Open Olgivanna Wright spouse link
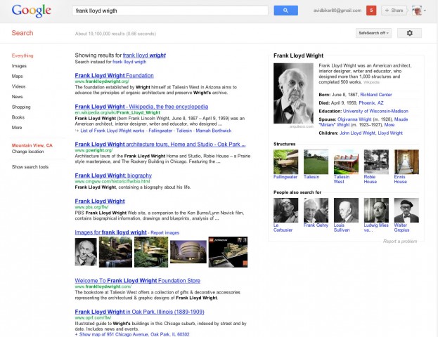Viewport: 438px width, 337px height. [354, 119]
